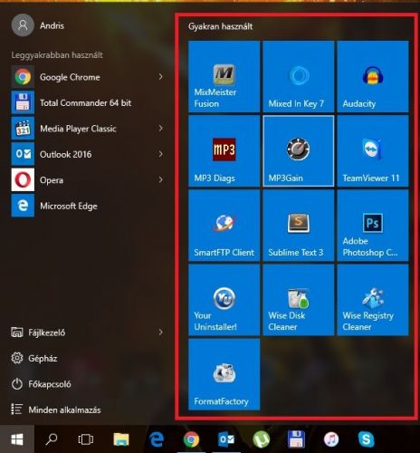Open Edge from the taskbar

157,439
